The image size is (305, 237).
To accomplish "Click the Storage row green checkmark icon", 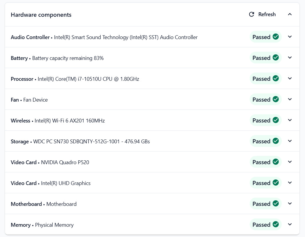I will click(276, 141).
